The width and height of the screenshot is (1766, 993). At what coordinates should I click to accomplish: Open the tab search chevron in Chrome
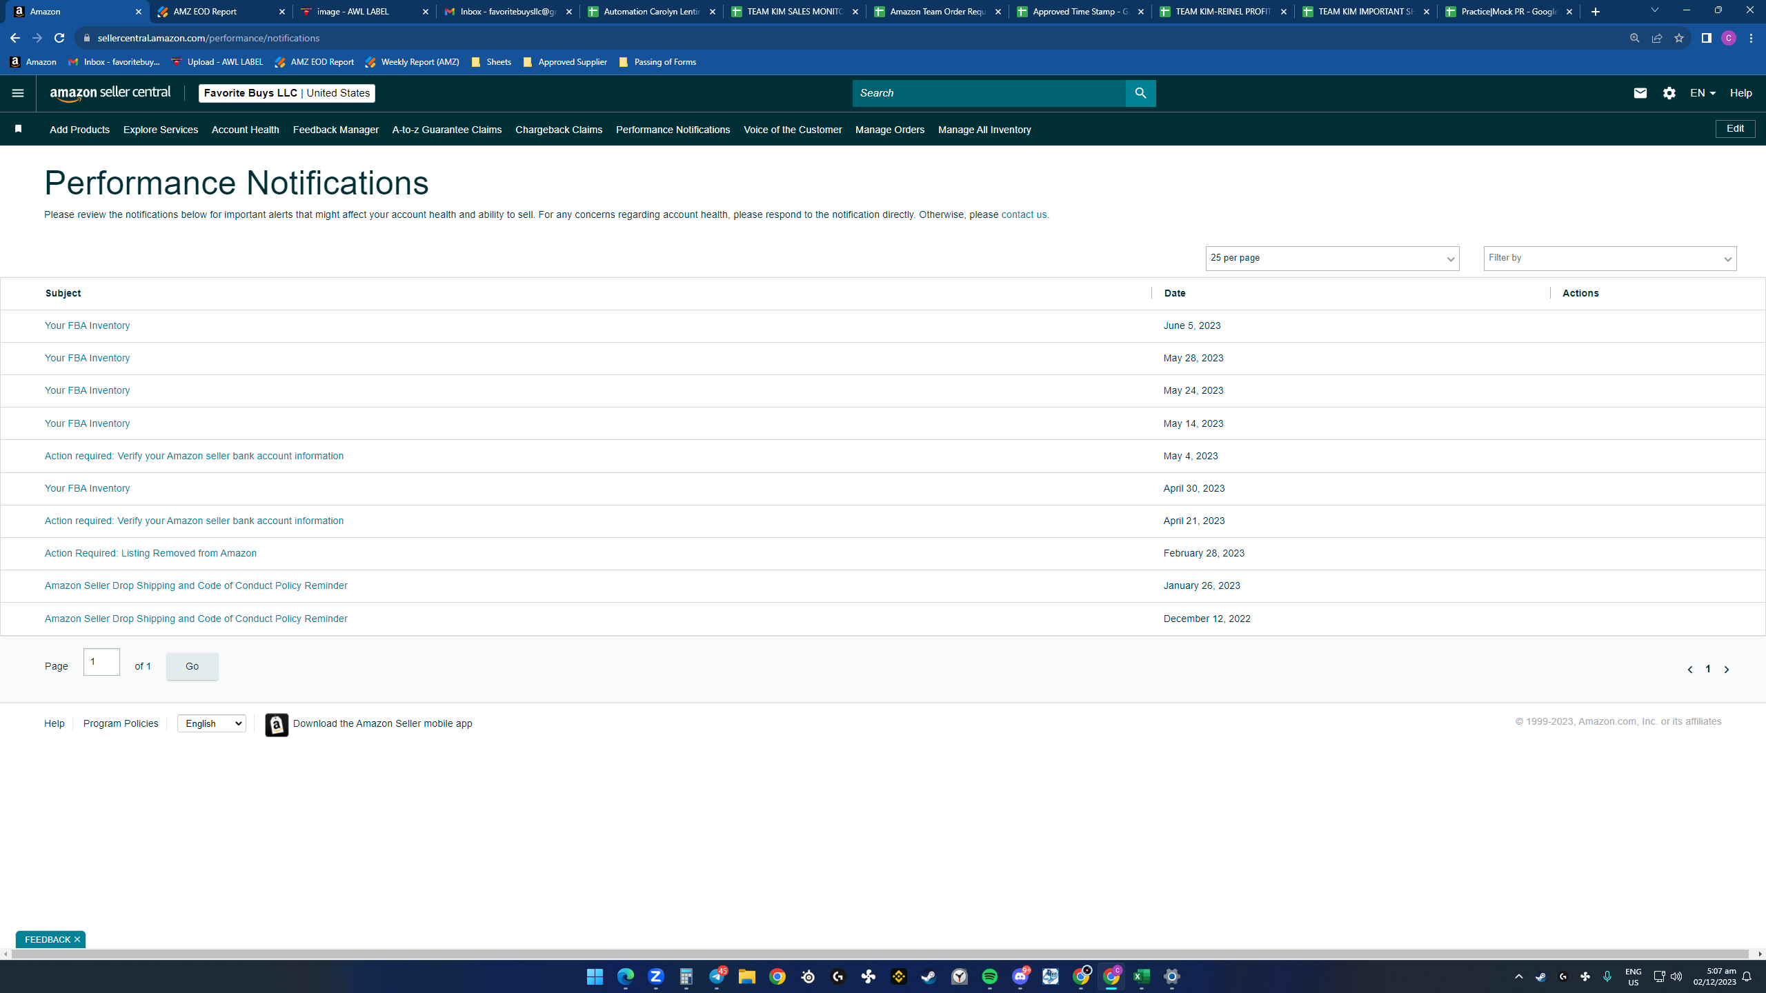click(1654, 10)
